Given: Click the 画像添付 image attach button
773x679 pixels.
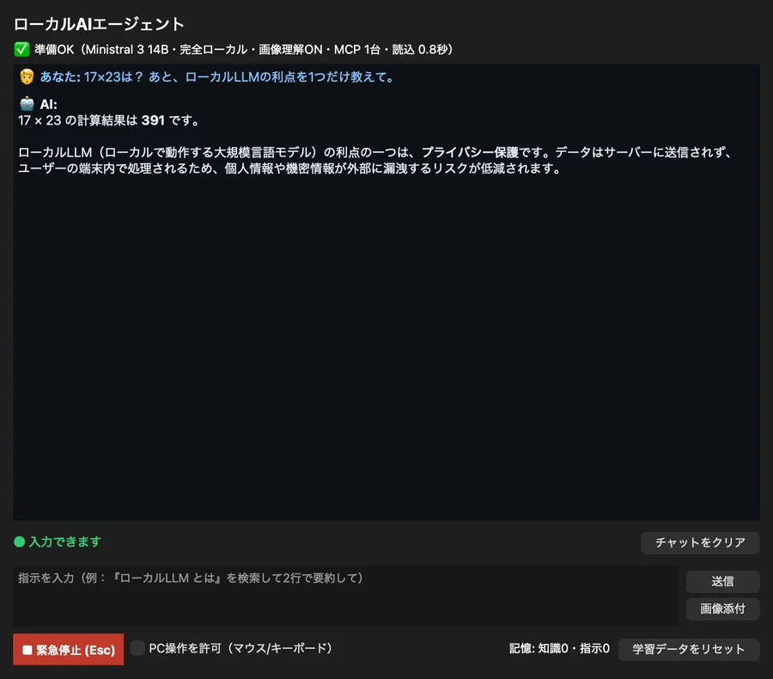Looking at the screenshot, I should click(722, 609).
